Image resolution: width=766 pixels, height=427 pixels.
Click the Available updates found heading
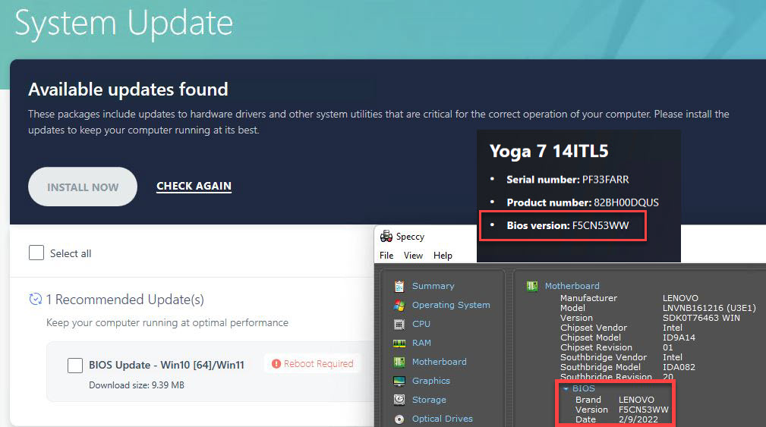128,89
